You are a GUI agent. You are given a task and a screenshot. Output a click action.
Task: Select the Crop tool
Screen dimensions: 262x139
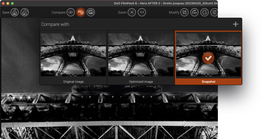click(x=184, y=12)
